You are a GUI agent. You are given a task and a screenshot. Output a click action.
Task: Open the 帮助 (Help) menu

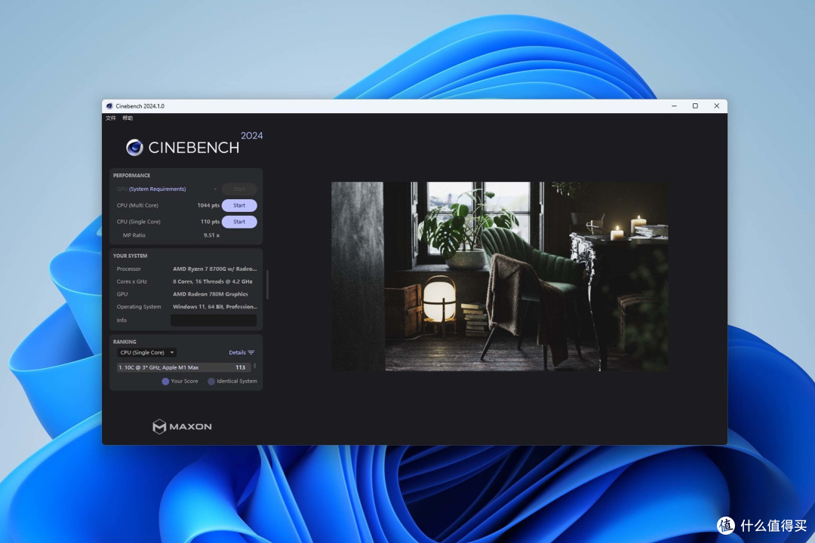(128, 118)
